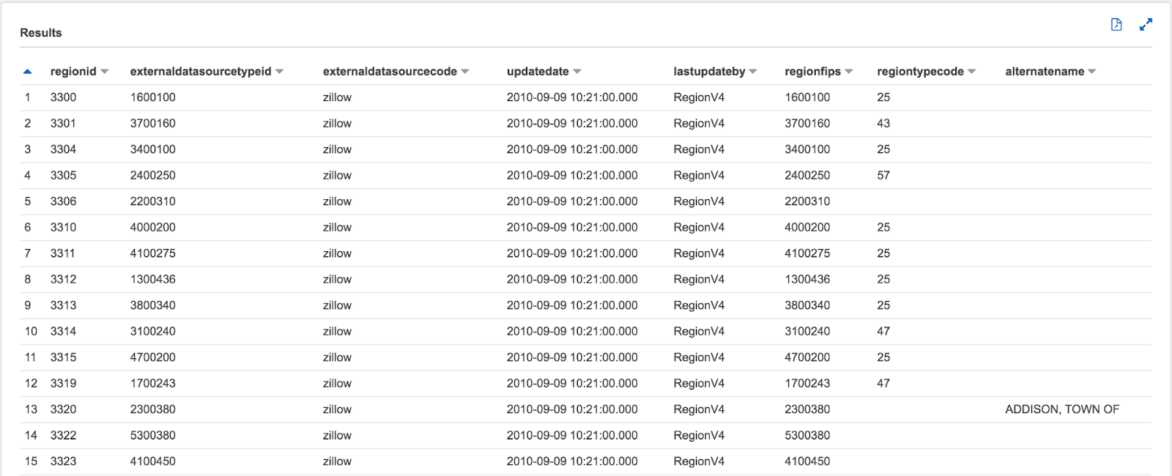Select row 1 with regionid 3300
The image size is (1172, 476).
(585, 97)
